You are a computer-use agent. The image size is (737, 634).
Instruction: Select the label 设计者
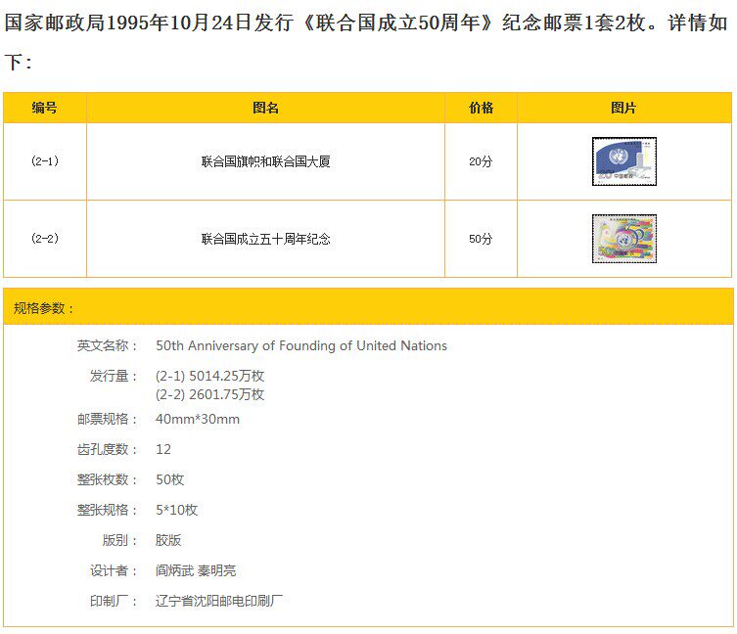[114, 570]
